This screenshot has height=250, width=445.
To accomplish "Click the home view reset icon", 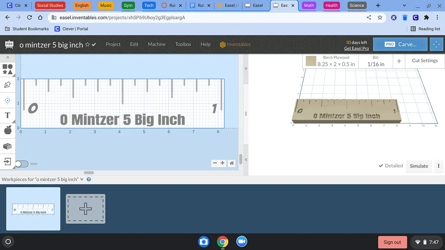I will coord(232,163).
